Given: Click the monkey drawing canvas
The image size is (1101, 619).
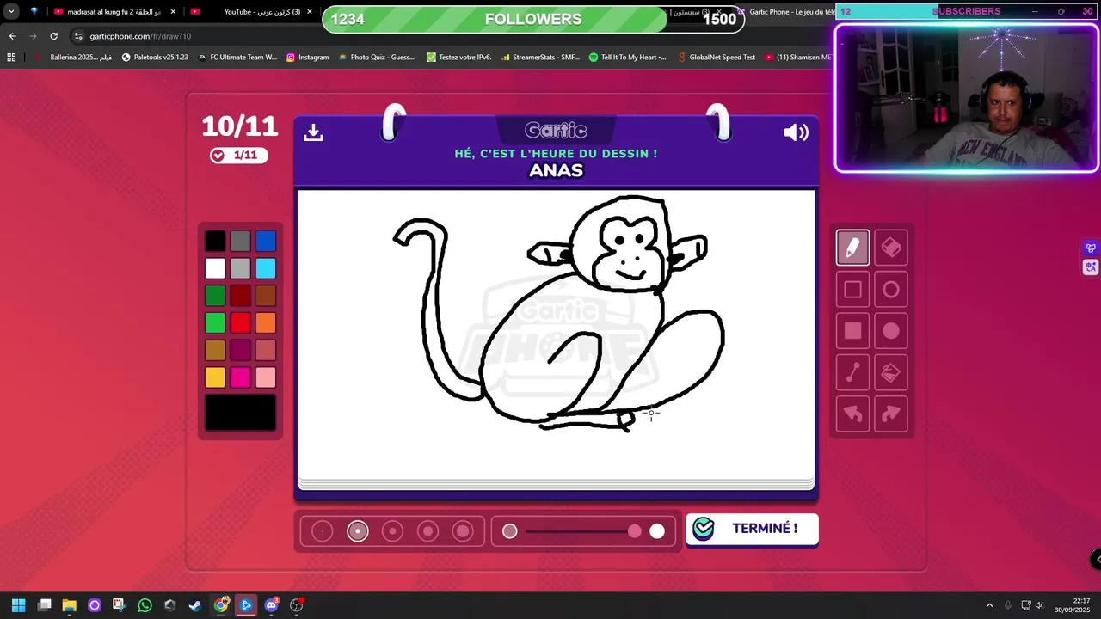Looking at the screenshot, I should coord(556,334).
